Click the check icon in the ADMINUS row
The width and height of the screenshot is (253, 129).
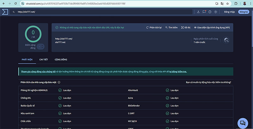pyautogui.click(x=60, y=90)
